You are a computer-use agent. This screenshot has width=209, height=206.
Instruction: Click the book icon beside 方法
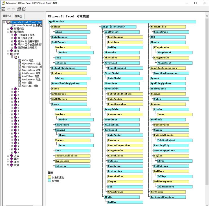[x=12, y=156]
